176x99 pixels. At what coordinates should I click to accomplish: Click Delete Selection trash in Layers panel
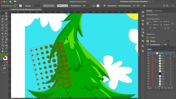point(172,88)
